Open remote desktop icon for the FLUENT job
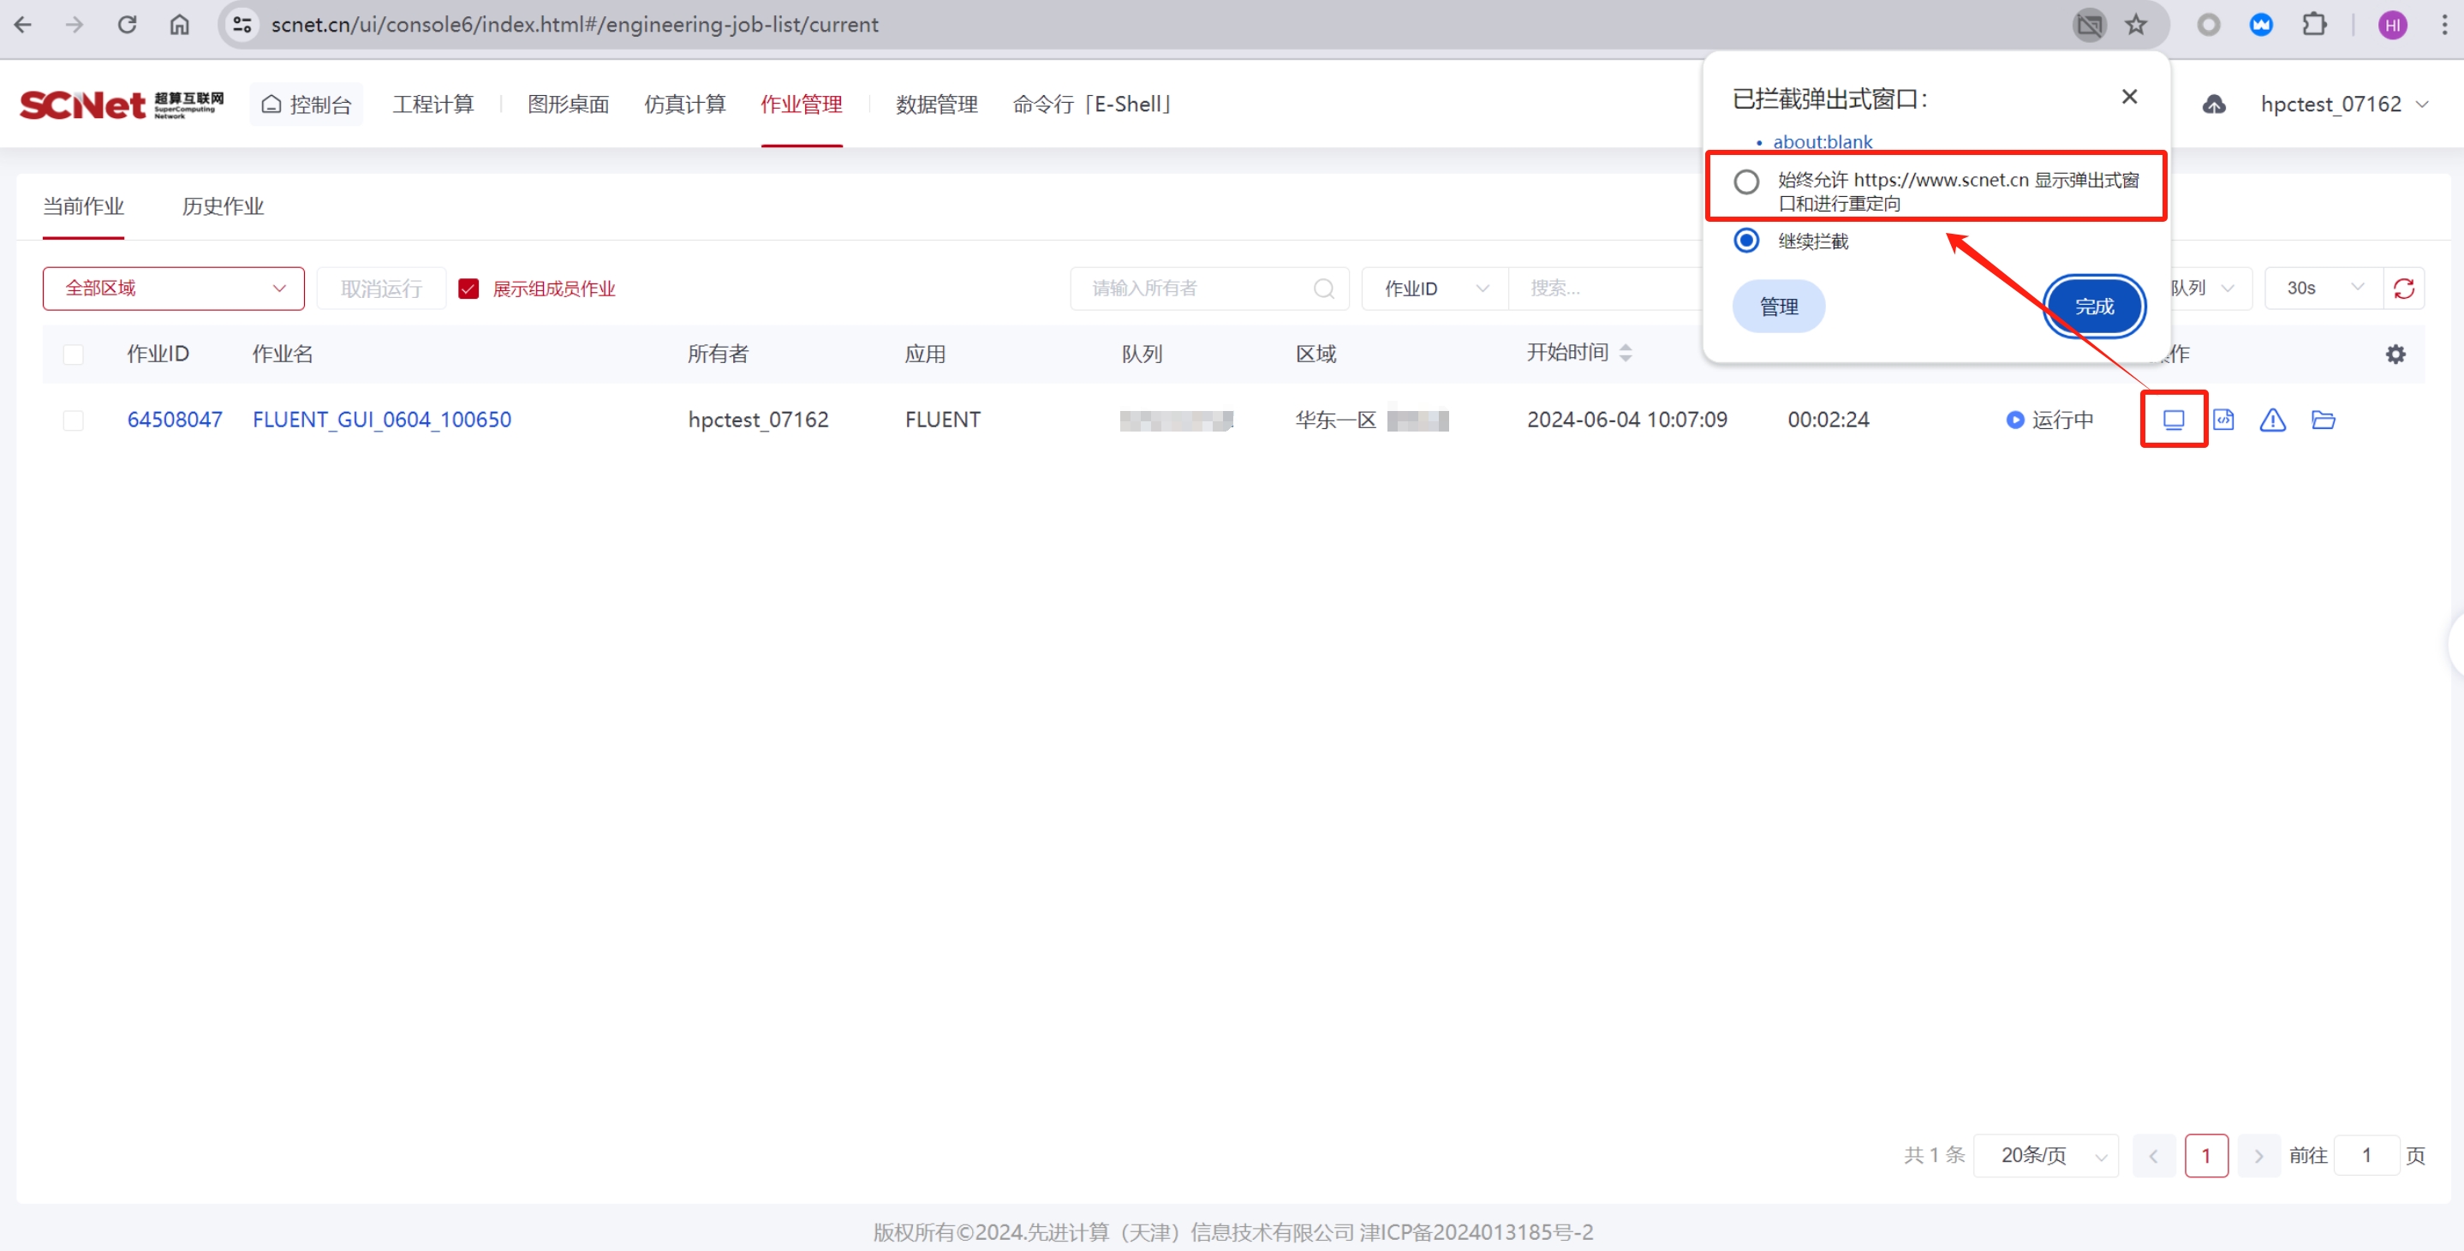 pos(2173,419)
